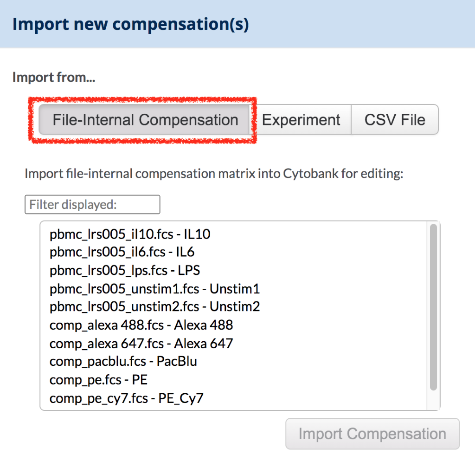The width and height of the screenshot is (475, 455).
Task: Click the import file-internal compensation matrix description
Action: tap(214, 175)
